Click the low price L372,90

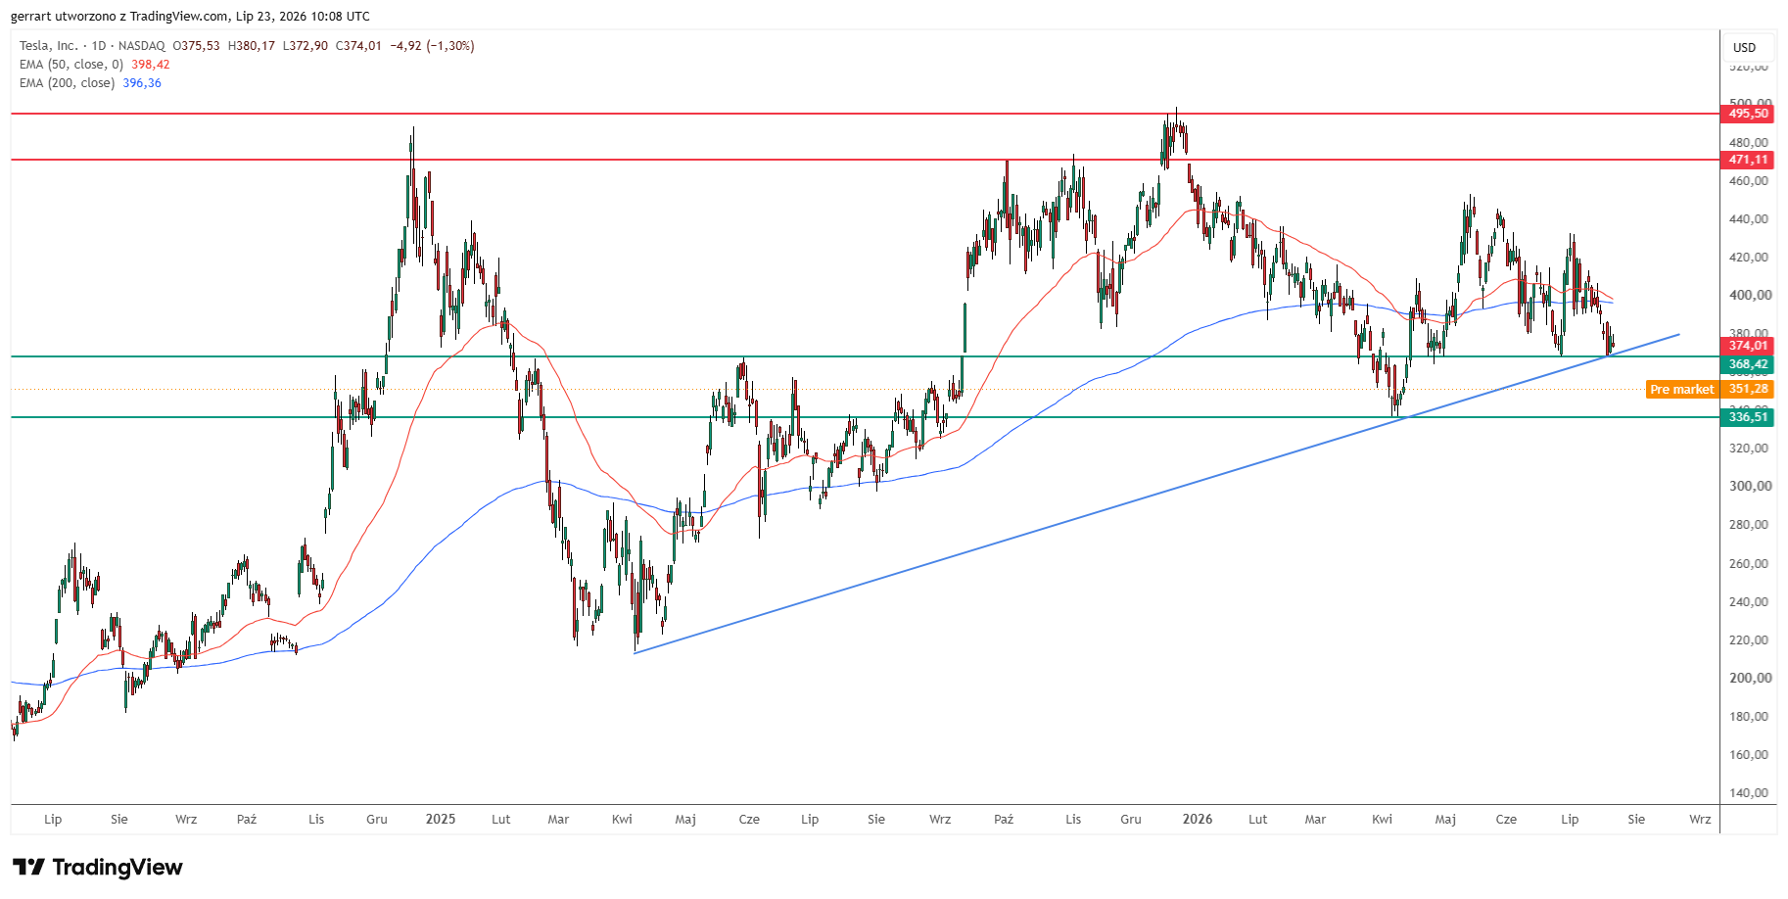tap(306, 46)
